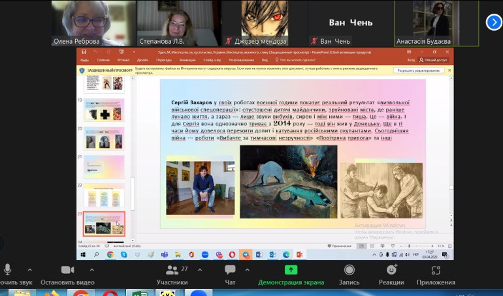Click the green share screen button
This screenshot has height=296, width=503.
point(291,270)
